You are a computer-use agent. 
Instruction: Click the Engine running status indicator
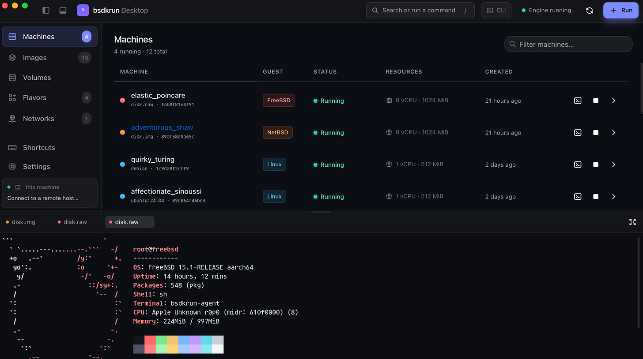546,10
